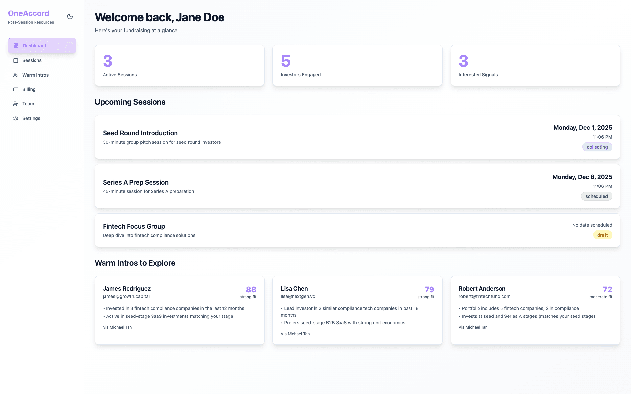Click the 'draft' status badge
Viewport: 631px width, 394px height.
click(602, 235)
